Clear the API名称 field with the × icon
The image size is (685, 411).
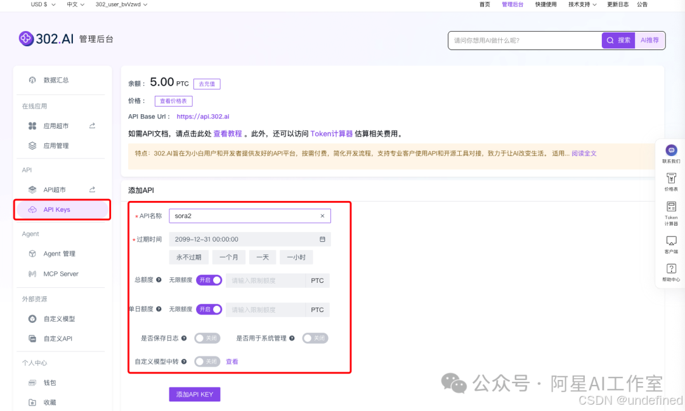[x=322, y=216]
